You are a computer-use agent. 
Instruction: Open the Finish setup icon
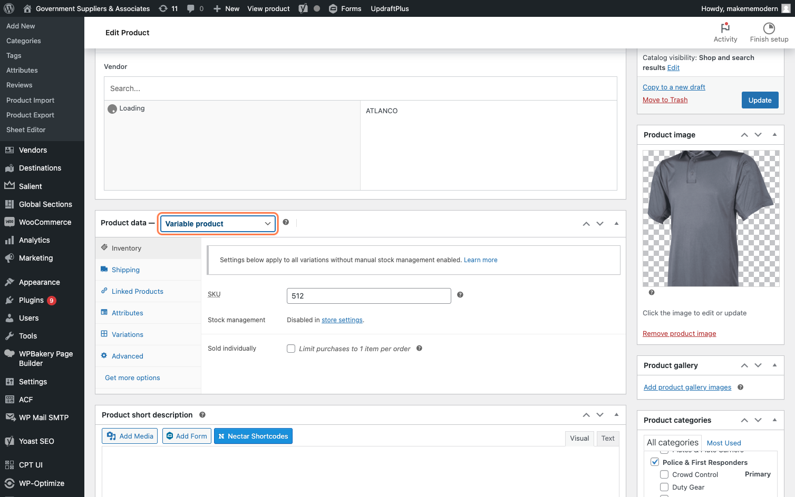[x=769, y=33]
